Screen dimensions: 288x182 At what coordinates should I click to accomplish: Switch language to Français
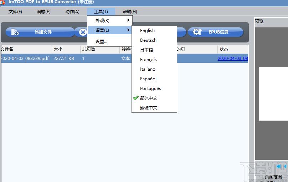[154, 60]
